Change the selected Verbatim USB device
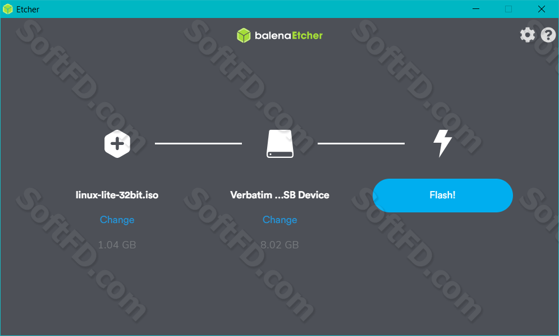 tap(280, 220)
